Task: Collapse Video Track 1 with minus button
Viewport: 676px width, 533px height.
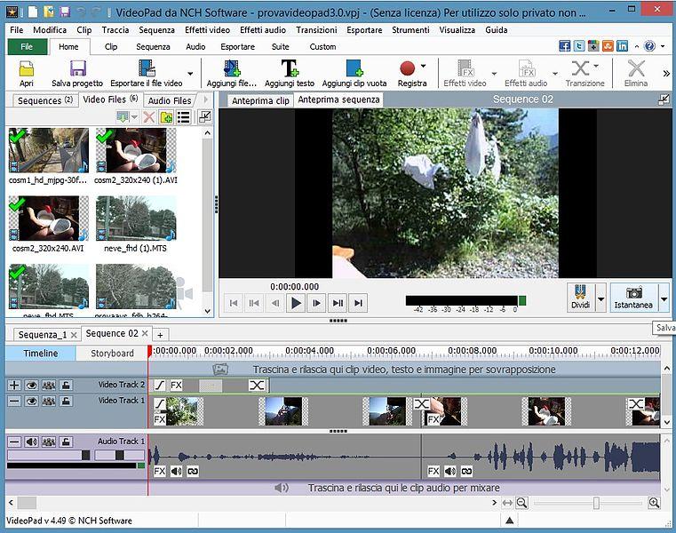Action: 13,401
